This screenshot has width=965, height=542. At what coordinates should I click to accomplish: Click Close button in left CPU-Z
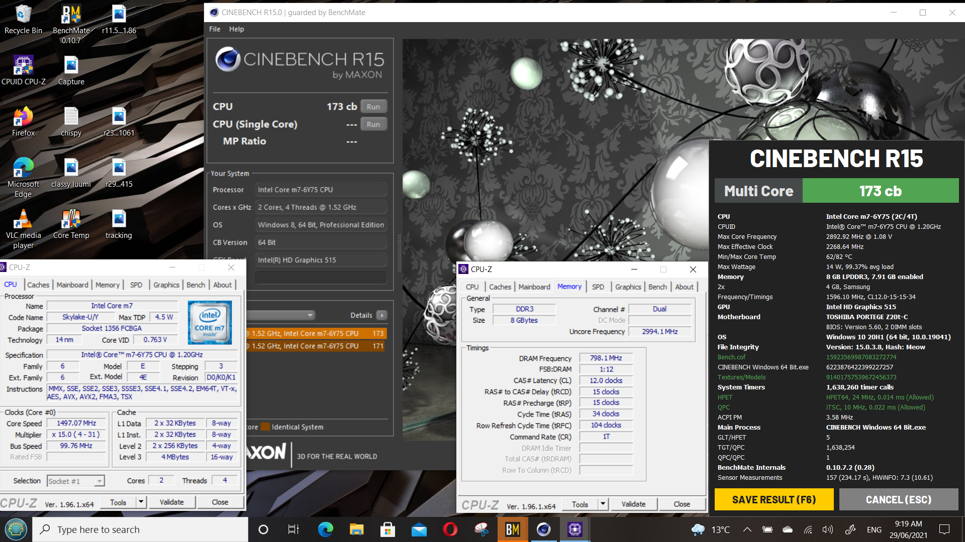220,502
